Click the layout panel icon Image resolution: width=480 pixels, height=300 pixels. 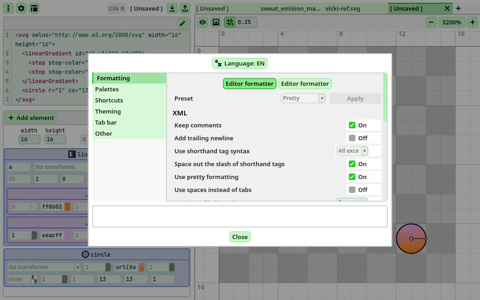tap(34, 8)
